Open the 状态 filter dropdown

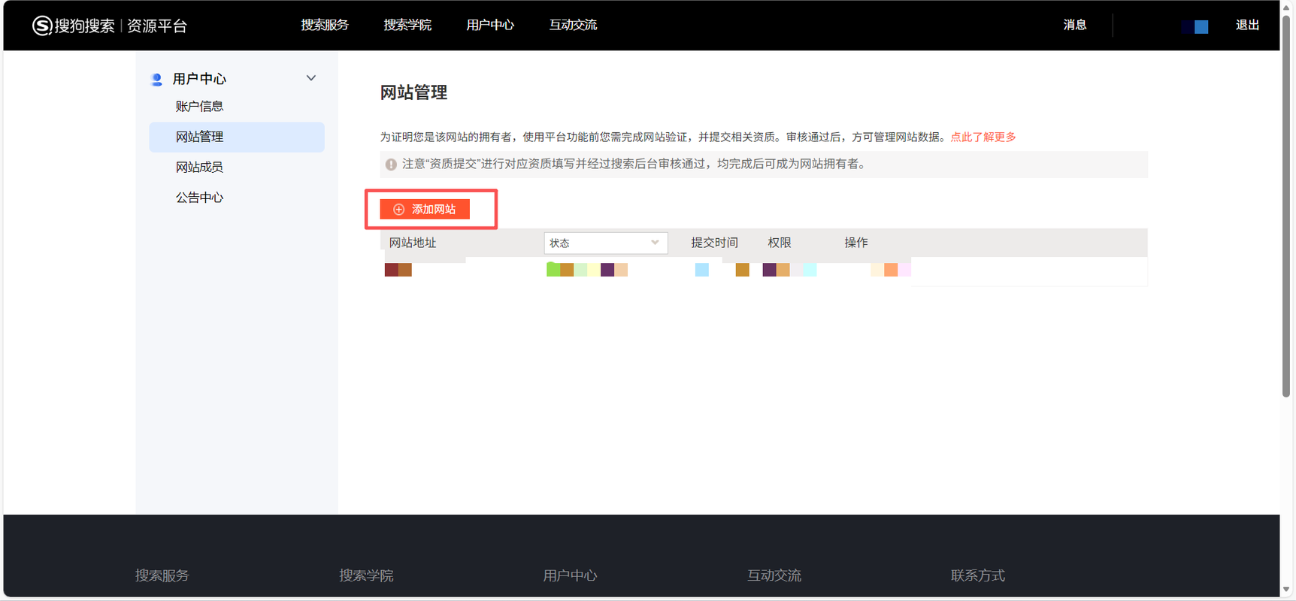point(606,243)
